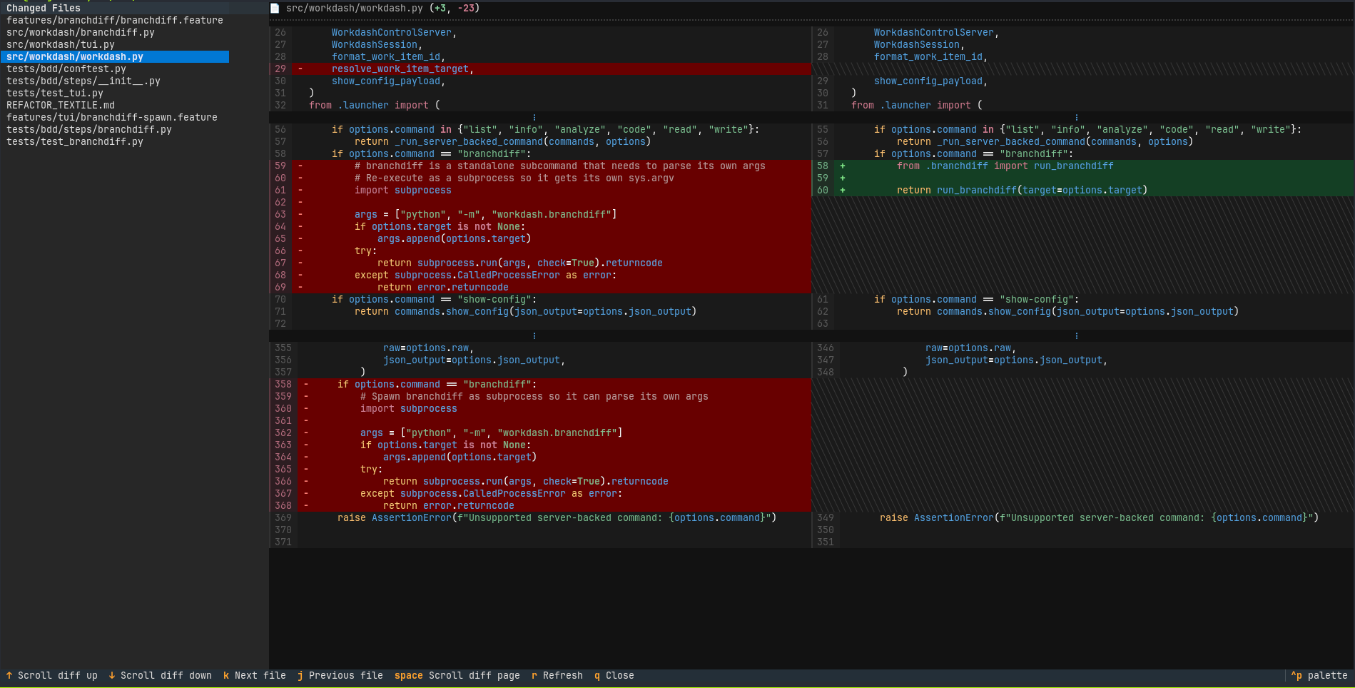Click added line 60 return run_branchdiff
Image resolution: width=1355 pixels, height=688 pixels.
(x=1083, y=191)
